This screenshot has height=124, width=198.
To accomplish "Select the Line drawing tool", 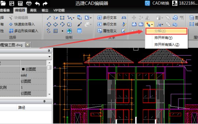I will point(49,18).
